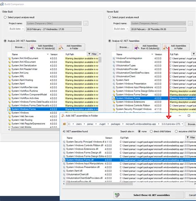Click Newer Build date field
196x201 pixels.
point(158,29)
